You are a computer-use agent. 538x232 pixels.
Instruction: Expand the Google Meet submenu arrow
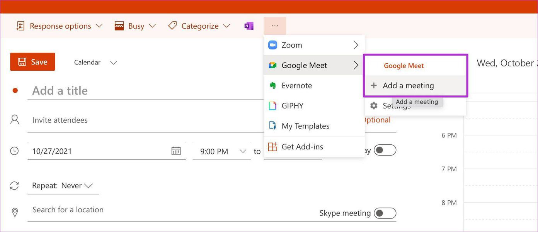[356, 66]
